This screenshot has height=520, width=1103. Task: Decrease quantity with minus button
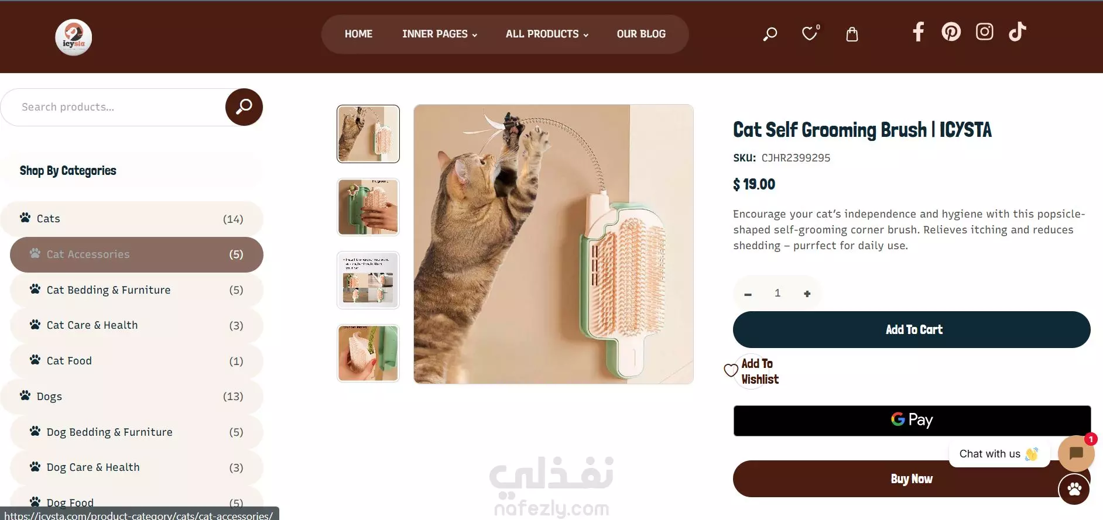(748, 294)
